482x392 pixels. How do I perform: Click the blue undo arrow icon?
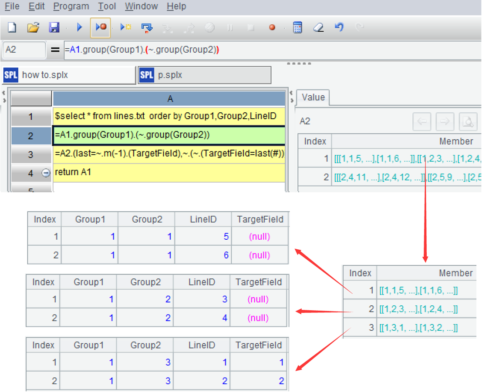(x=339, y=27)
